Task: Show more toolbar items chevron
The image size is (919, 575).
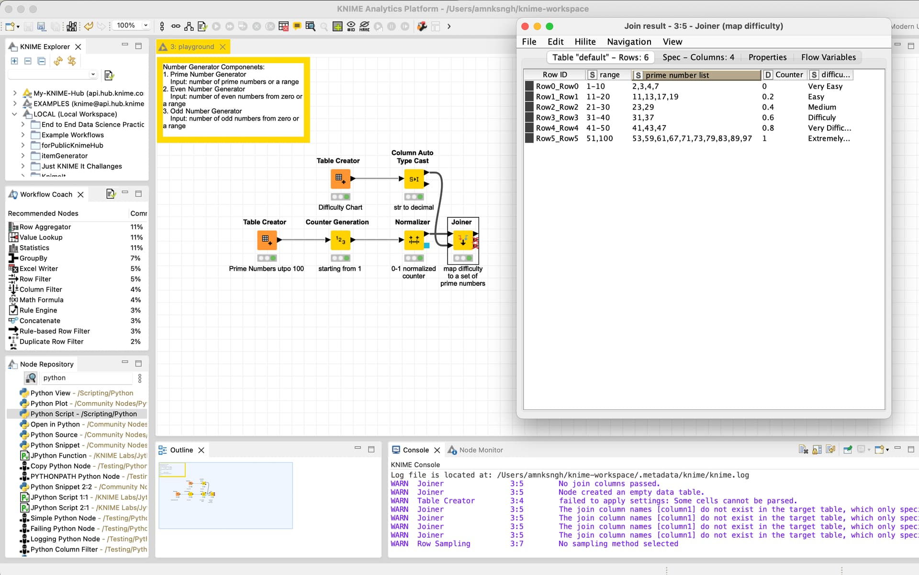Action: [449, 26]
